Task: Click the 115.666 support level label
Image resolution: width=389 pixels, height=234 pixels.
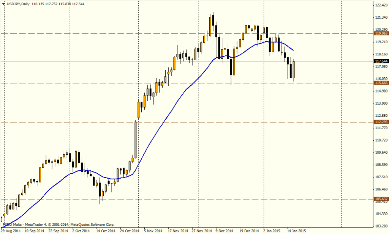Action: pos(381,83)
